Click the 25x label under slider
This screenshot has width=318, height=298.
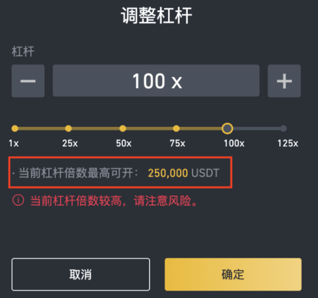point(70,143)
